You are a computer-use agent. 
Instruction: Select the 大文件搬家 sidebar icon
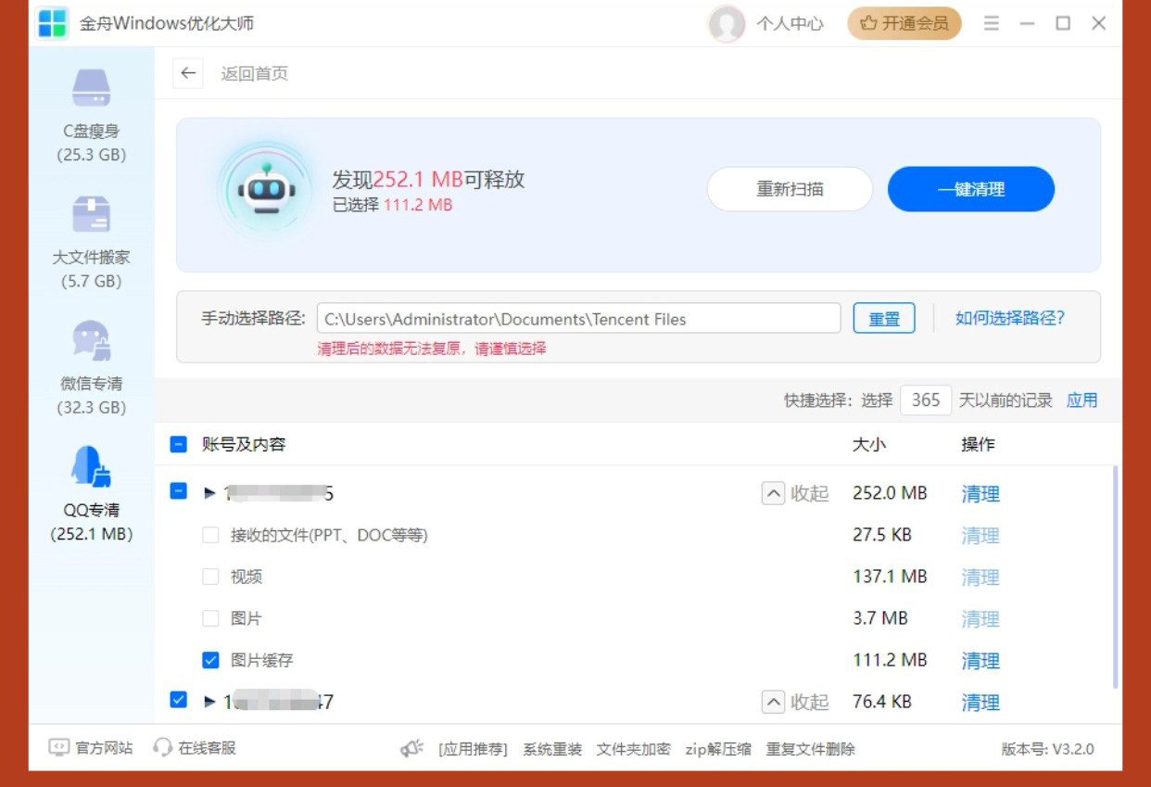[x=92, y=215]
